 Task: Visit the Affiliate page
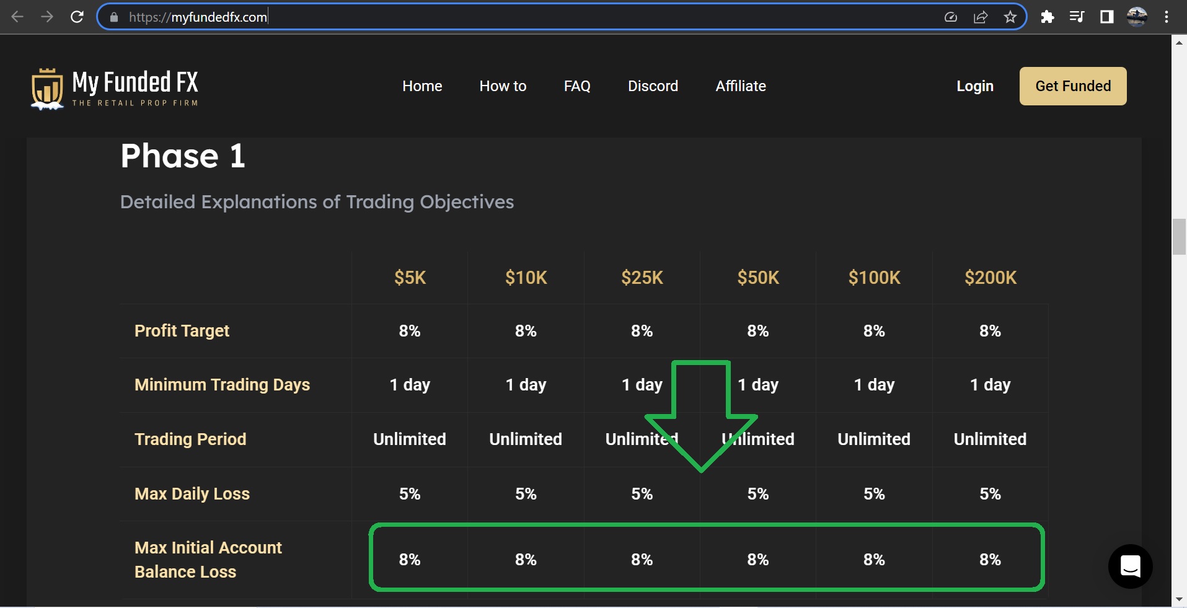click(741, 86)
